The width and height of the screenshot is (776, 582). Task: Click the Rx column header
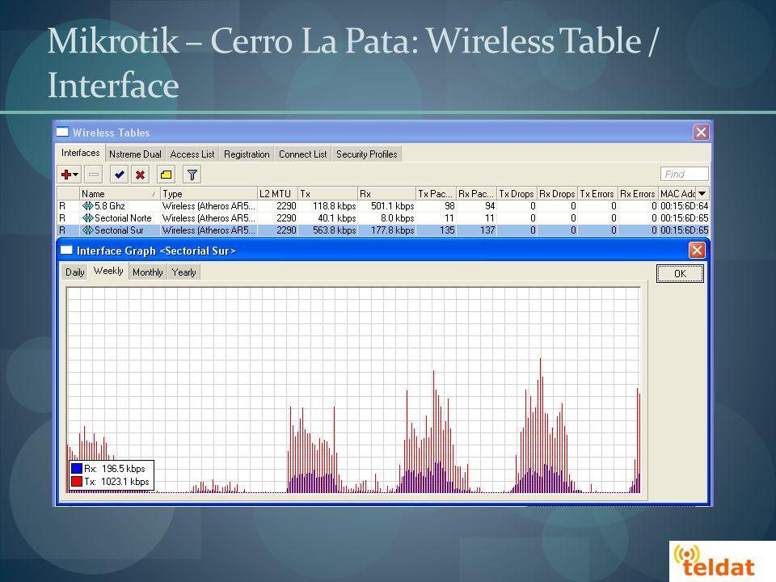(386, 193)
